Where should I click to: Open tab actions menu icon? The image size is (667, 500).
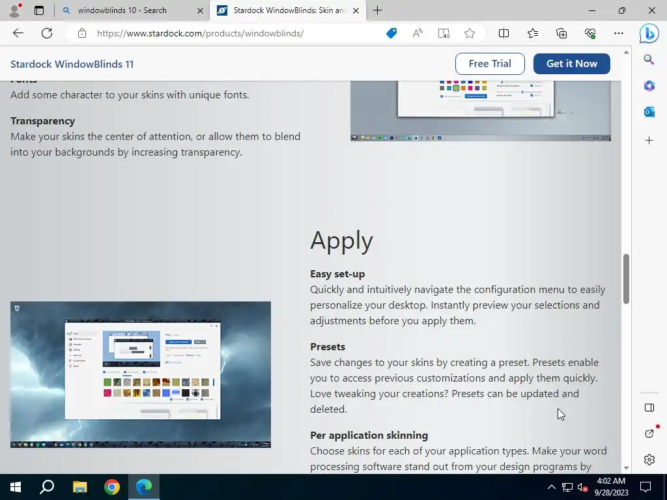39,10
